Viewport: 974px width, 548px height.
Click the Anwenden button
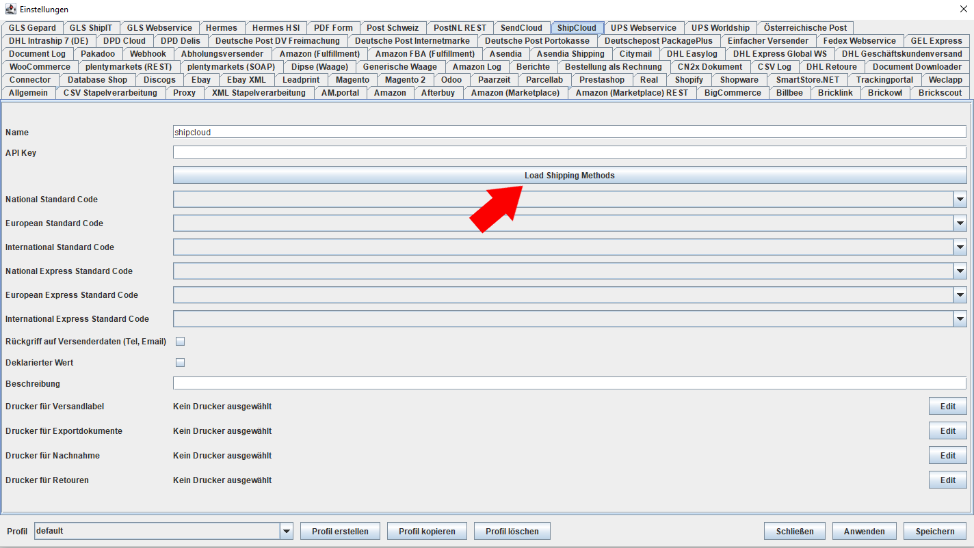tap(865, 531)
